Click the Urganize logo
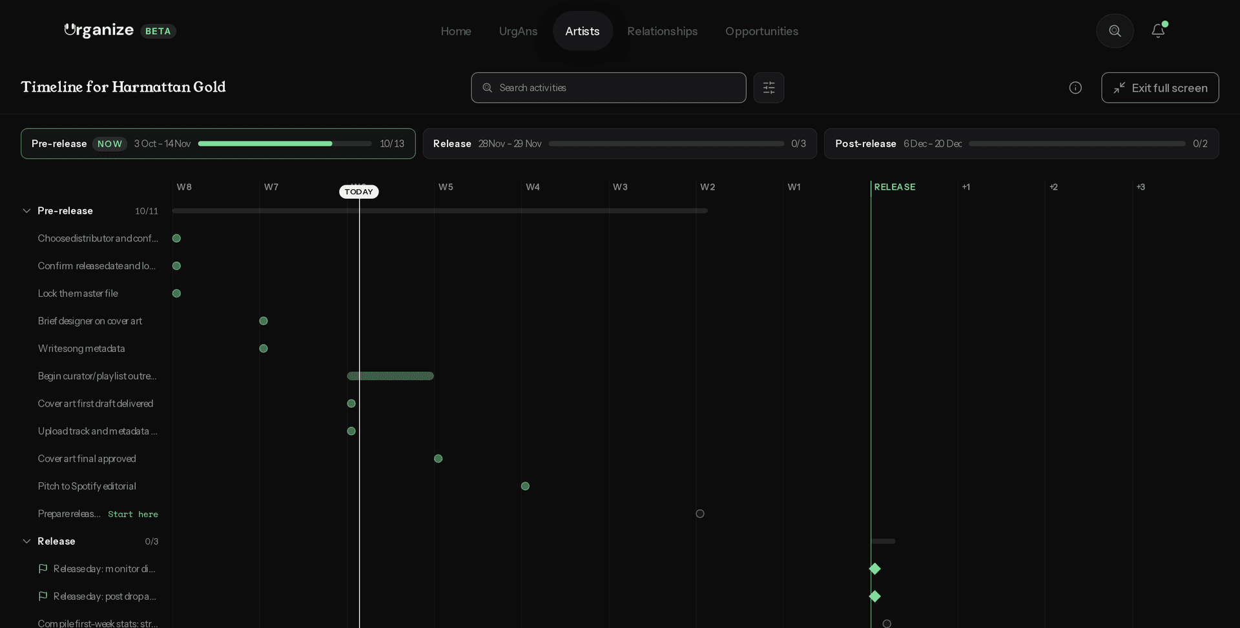This screenshot has width=1240, height=628. [x=99, y=30]
